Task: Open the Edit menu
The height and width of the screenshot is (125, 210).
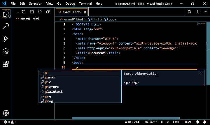Action: [22, 3]
